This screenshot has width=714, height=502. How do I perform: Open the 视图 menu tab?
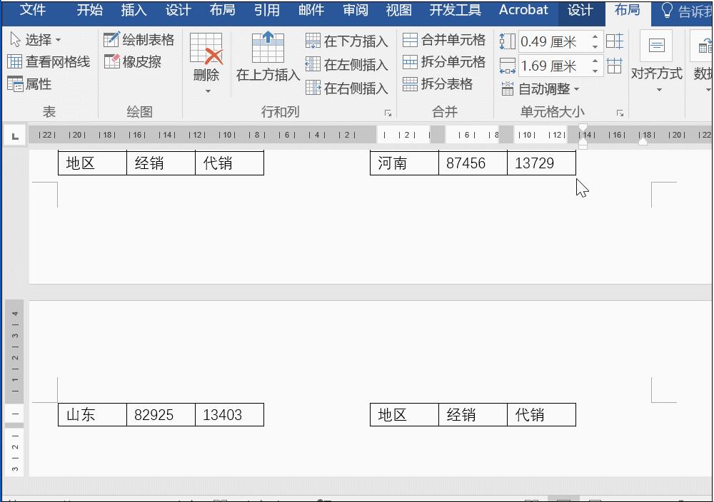pos(398,11)
